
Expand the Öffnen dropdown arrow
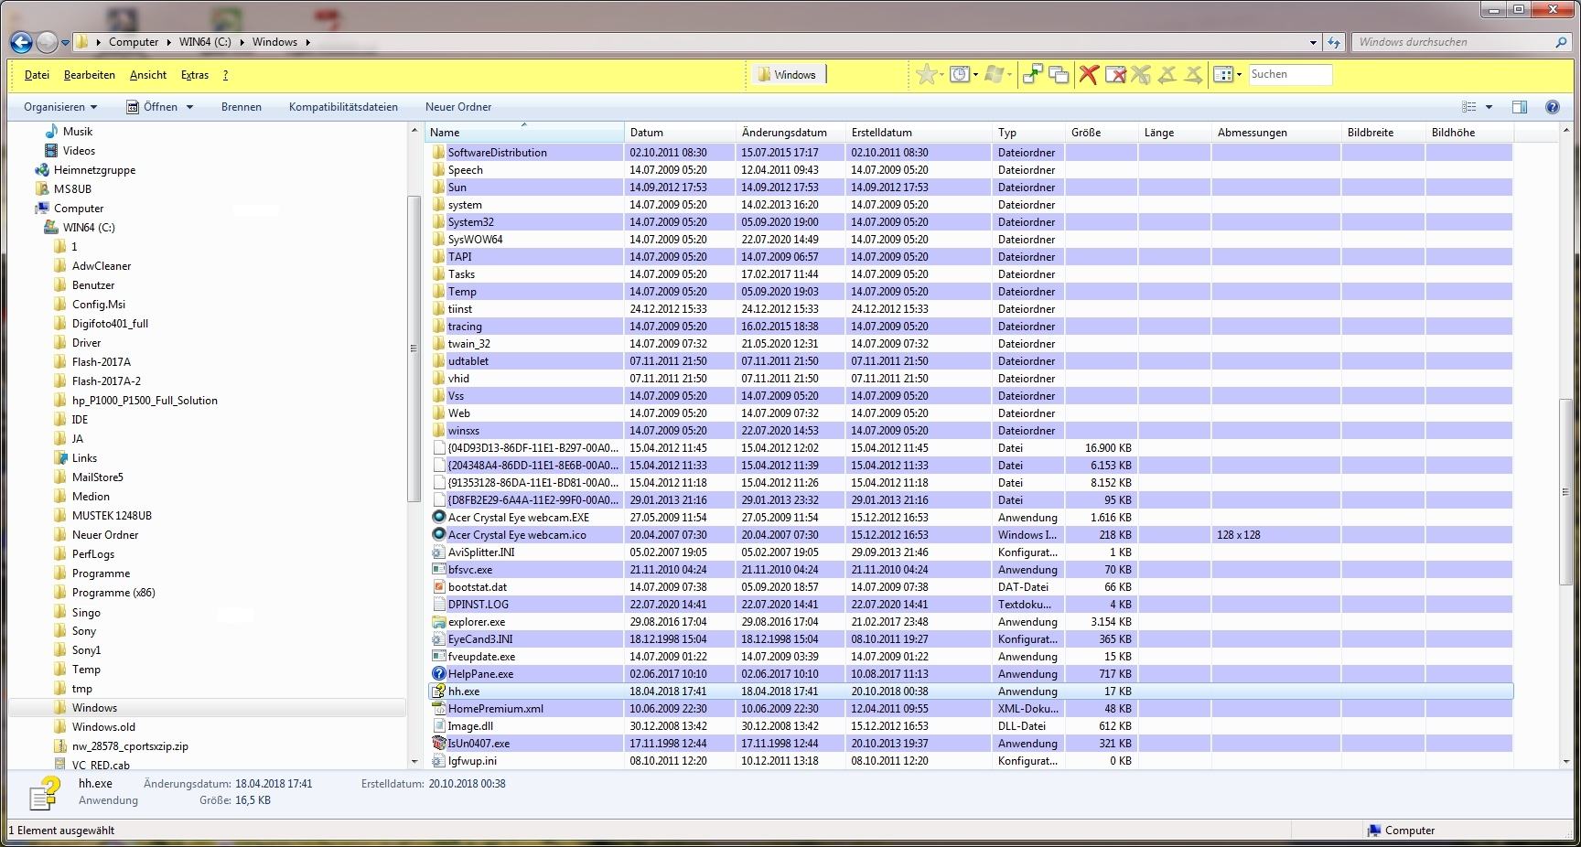(189, 107)
